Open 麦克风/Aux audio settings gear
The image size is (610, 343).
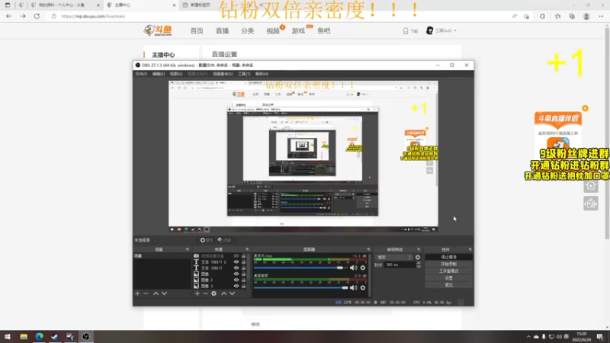(363, 268)
